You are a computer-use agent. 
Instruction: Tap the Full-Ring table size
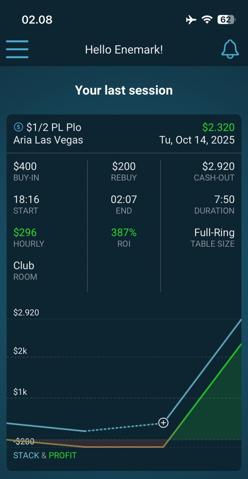214,232
